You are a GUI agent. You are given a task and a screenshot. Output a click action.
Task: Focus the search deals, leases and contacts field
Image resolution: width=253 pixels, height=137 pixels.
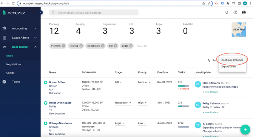coord(94,12)
